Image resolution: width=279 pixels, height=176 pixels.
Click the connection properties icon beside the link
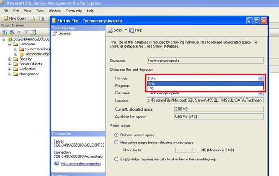[x=56, y=164]
